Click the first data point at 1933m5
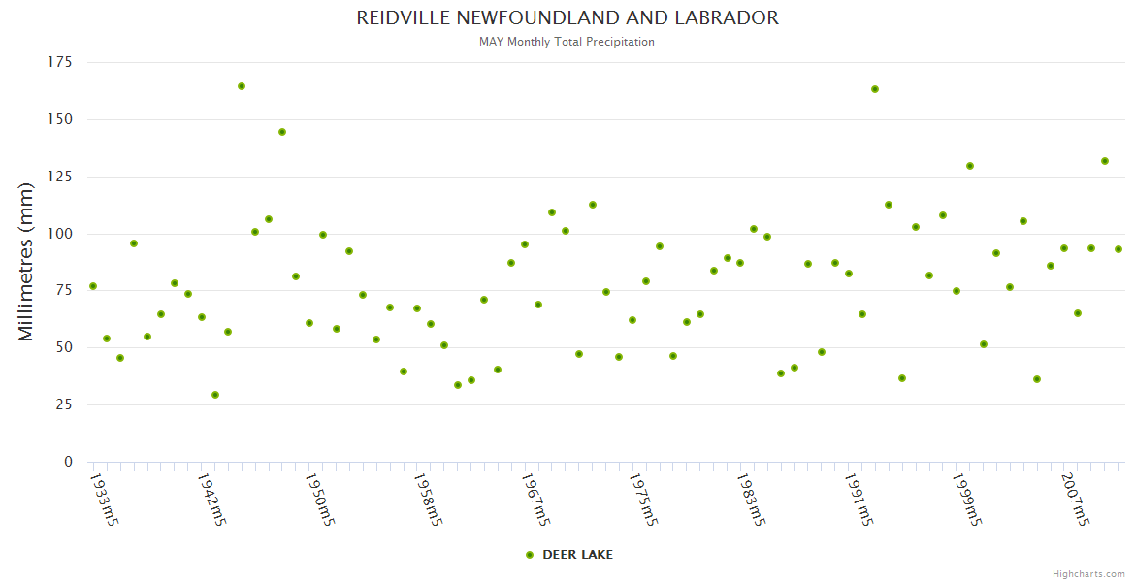The image size is (1135, 582). coord(93,286)
